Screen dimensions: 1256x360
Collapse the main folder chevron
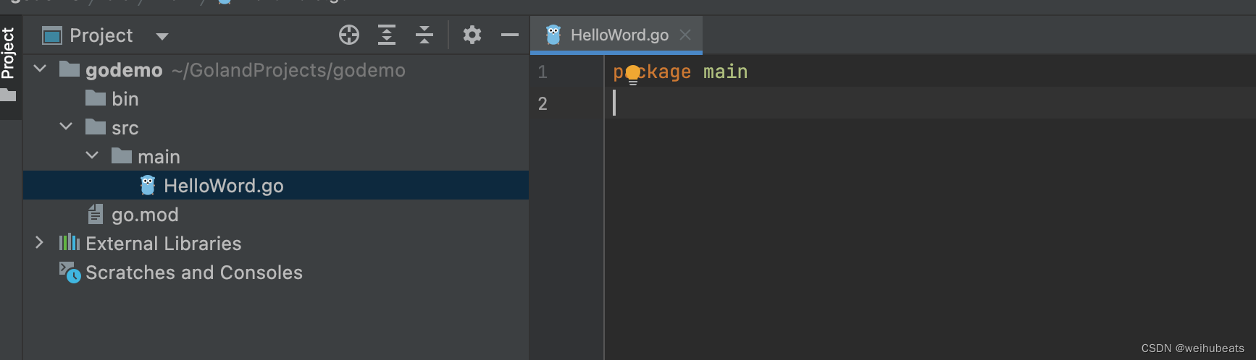click(x=92, y=156)
